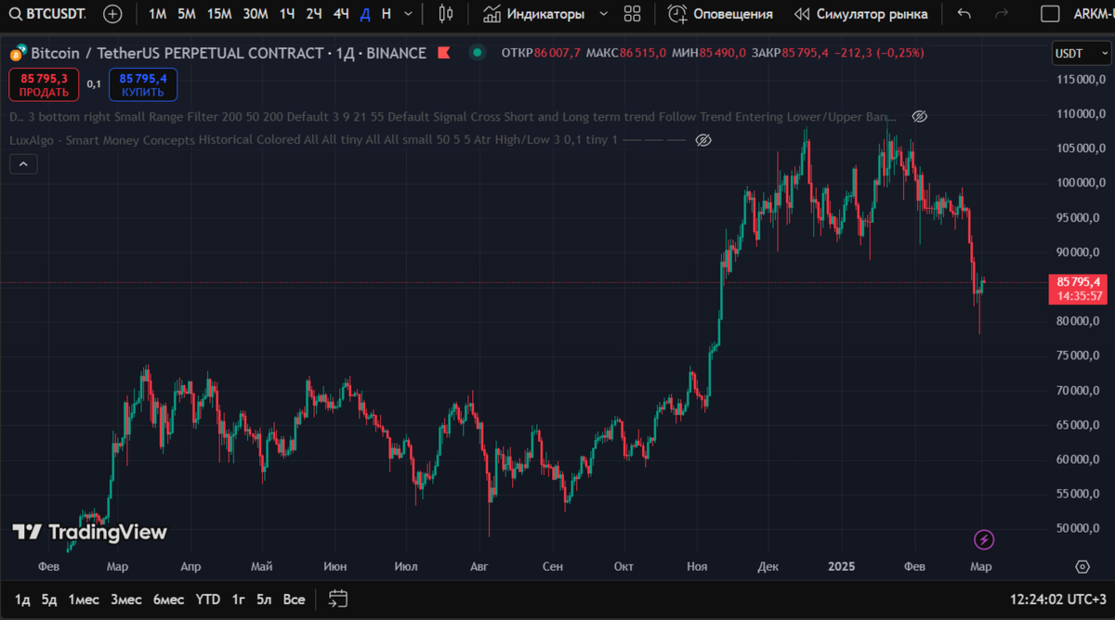The width and height of the screenshot is (1115, 620).
Task: Select the 15M timeframe
Action: point(220,14)
